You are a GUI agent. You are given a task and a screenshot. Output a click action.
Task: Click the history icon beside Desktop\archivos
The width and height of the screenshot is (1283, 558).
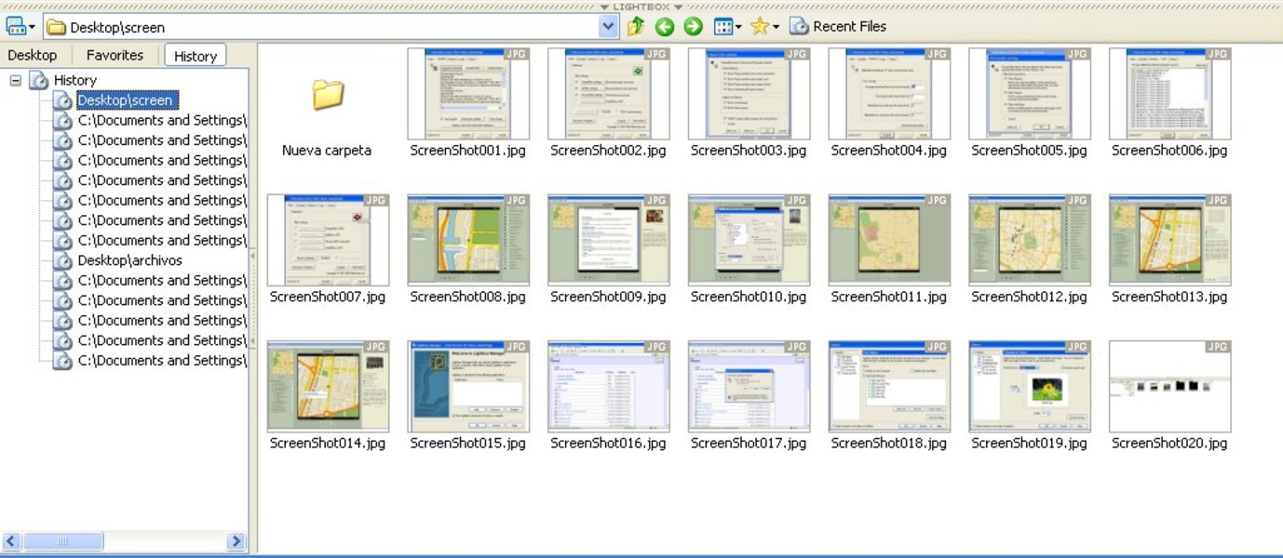coord(62,261)
